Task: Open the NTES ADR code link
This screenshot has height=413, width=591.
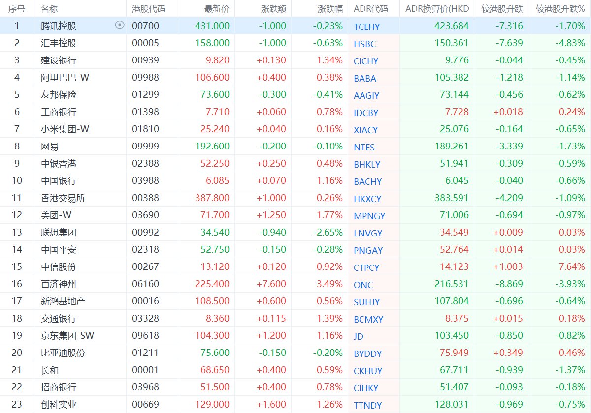Action: click(364, 147)
